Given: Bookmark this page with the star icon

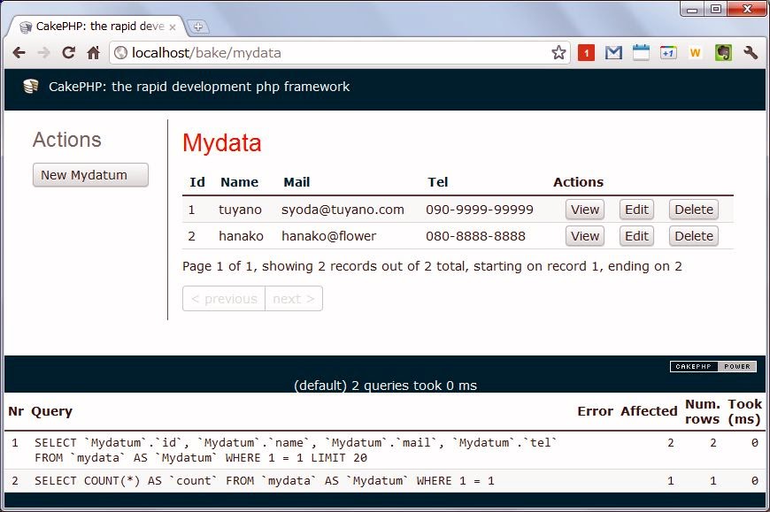Looking at the screenshot, I should coord(558,53).
